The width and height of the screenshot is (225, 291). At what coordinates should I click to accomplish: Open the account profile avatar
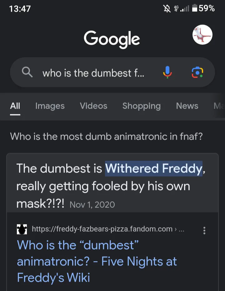click(x=202, y=35)
